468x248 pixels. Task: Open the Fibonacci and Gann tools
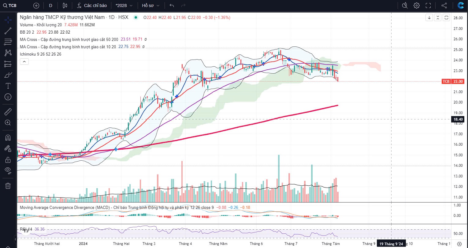[8, 42]
